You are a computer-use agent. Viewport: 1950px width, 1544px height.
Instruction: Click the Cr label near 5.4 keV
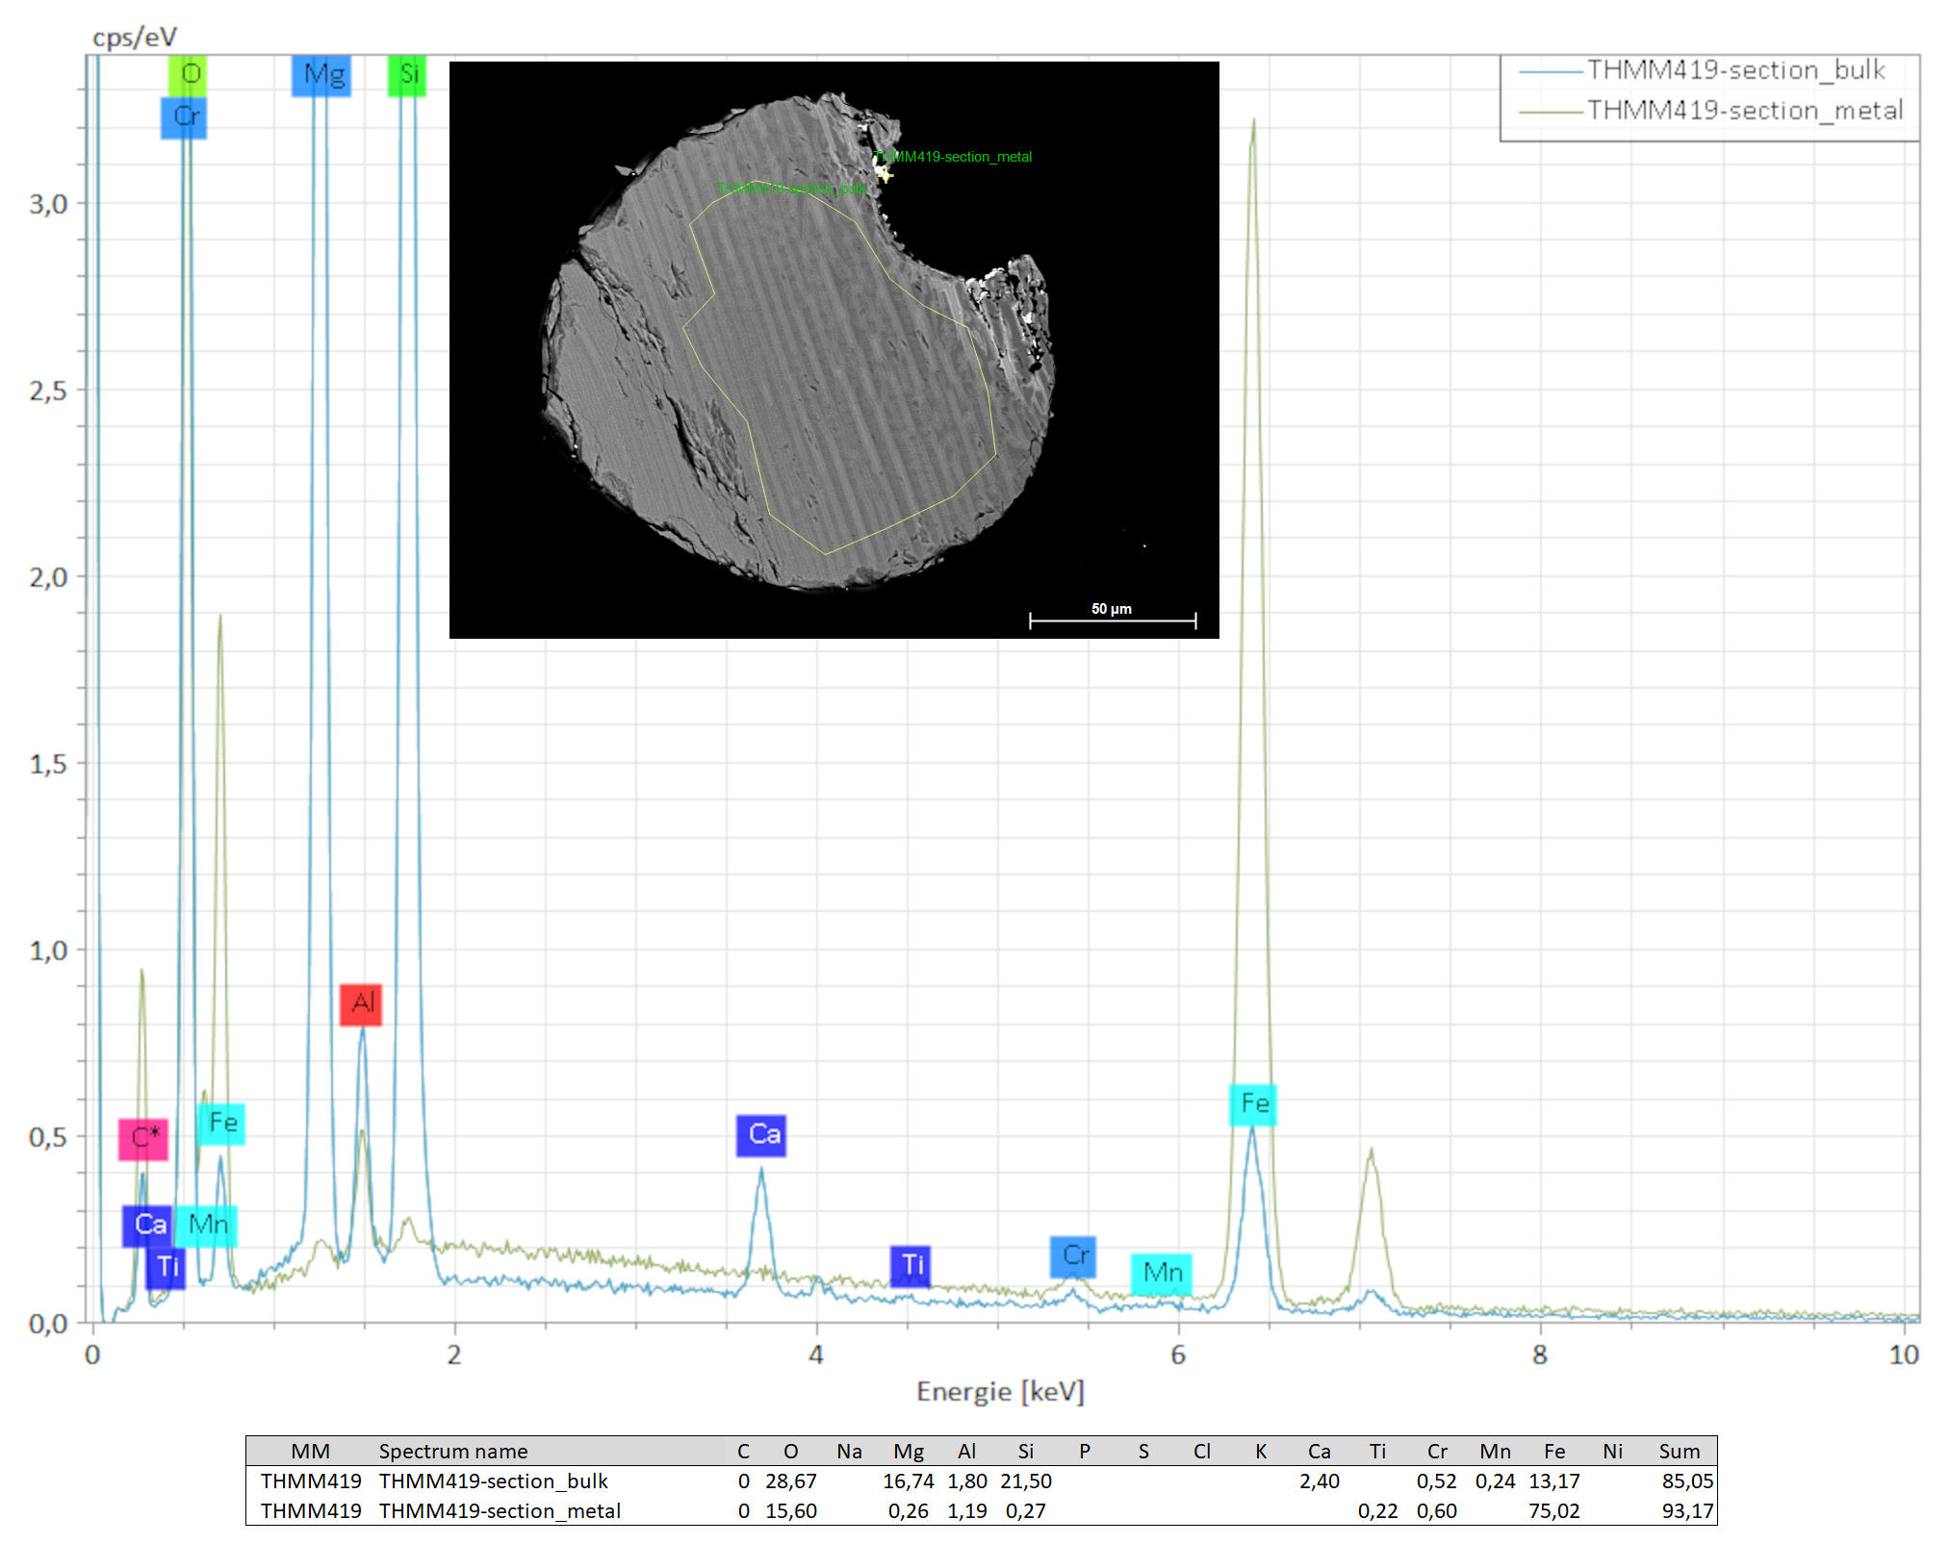(1073, 1256)
